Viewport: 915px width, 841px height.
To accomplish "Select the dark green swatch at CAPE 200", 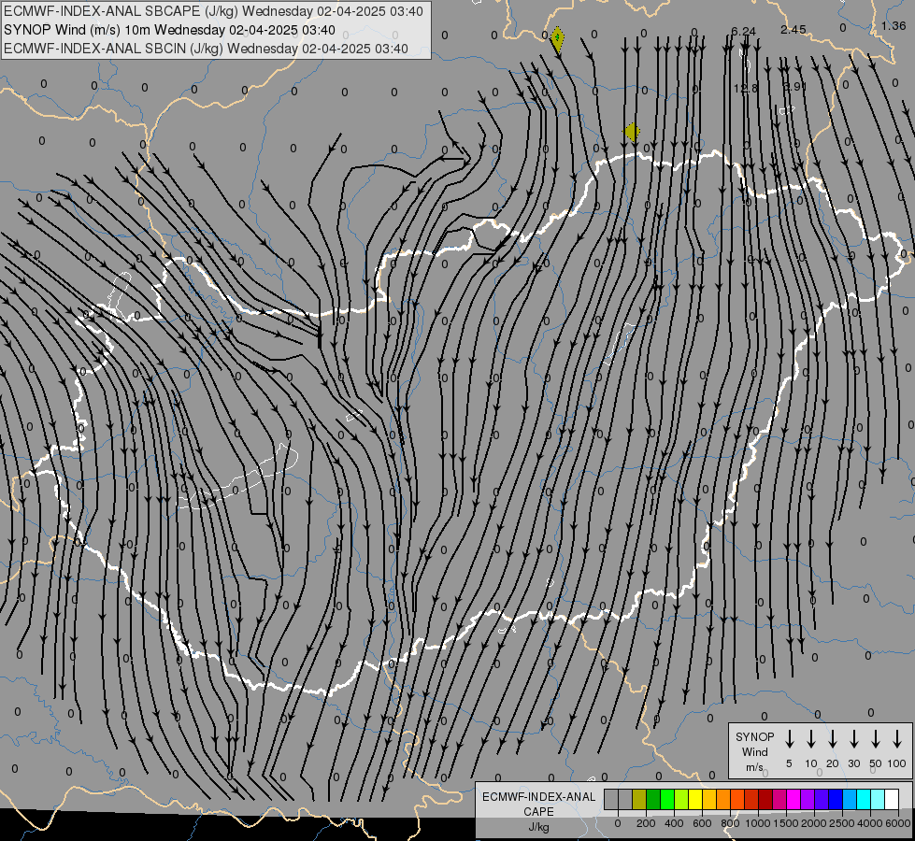I will [653, 799].
